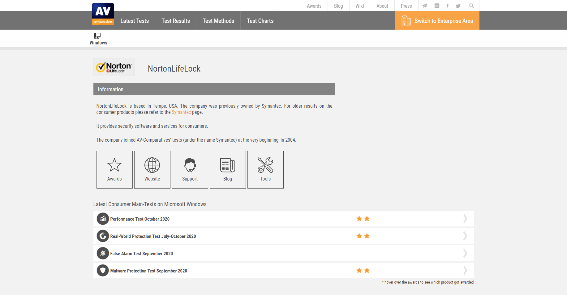Open the Tools wrench tile
Viewport: 567px width, 295px height.
click(265, 169)
